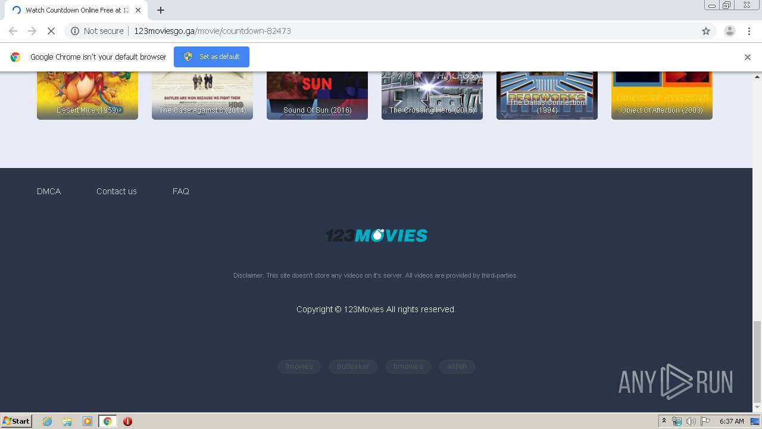The image size is (762, 429).
Task: Click the bmovies tag
Action: [x=408, y=366]
